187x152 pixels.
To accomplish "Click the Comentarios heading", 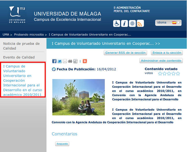I will point(65,134).
